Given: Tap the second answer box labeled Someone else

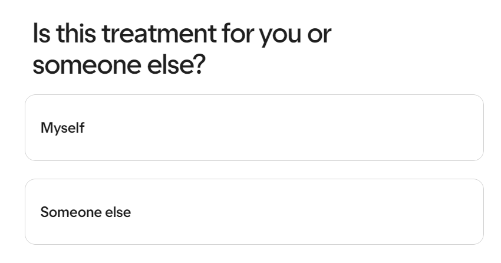Looking at the screenshot, I should point(255,212).
